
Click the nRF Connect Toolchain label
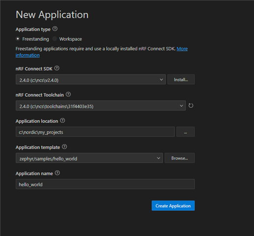tap(40, 95)
